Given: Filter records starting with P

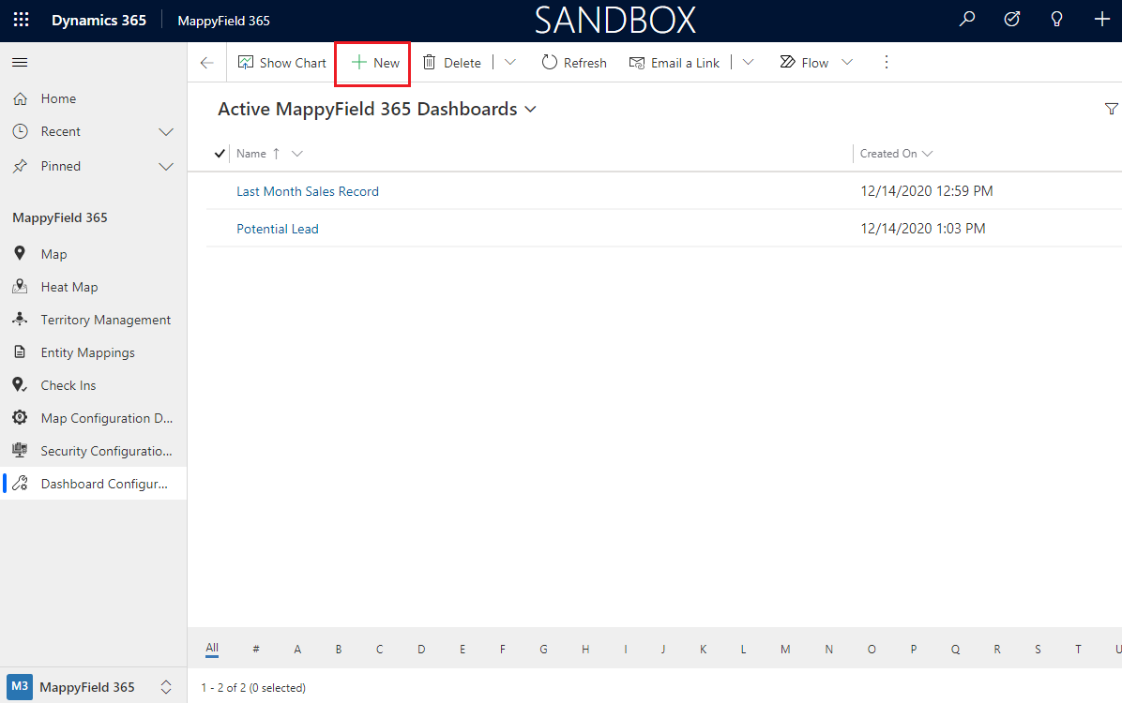Looking at the screenshot, I should (x=913, y=650).
